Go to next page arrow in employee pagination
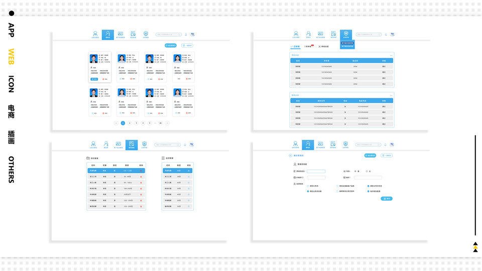 (167, 123)
